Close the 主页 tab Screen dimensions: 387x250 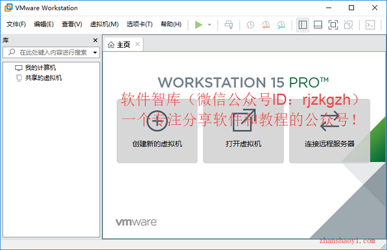tap(138, 44)
